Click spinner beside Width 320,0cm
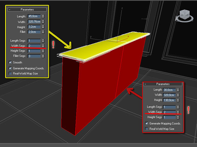 pyautogui.click(x=178, y=95)
